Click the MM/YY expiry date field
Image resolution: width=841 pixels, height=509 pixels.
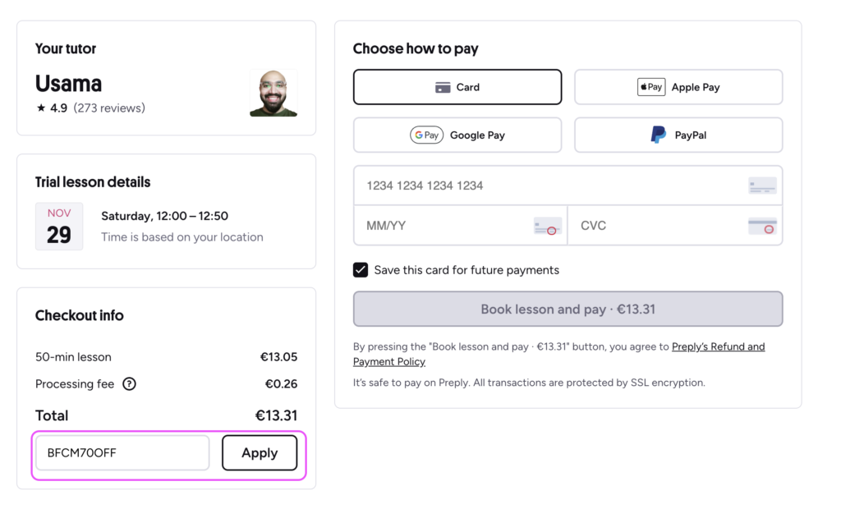coord(443,226)
